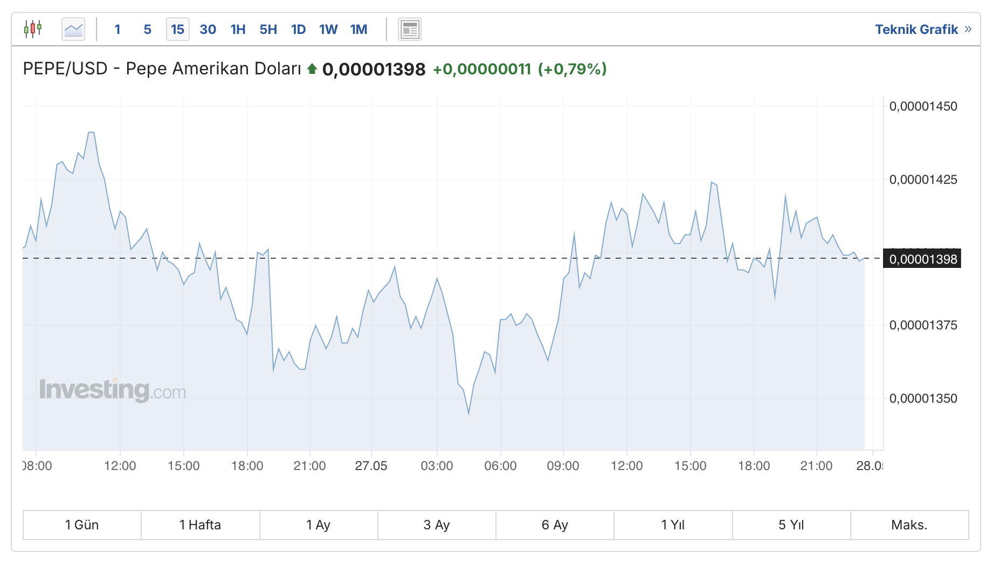The image size is (993, 566).
Task: Click the green up-arrow price indicator
Action: [x=312, y=68]
